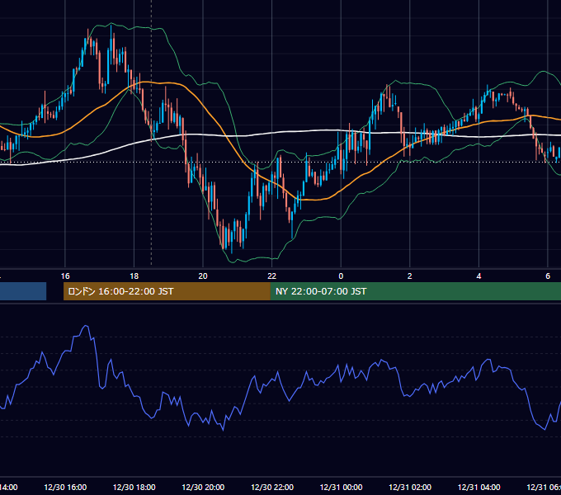
Task: Click the 22 hour label on price chart axis
Action: pyautogui.click(x=272, y=276)
